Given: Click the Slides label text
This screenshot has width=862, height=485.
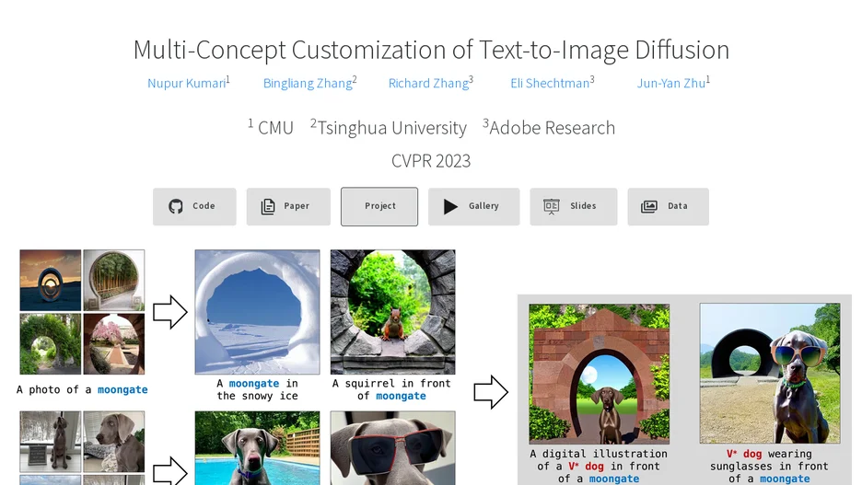Looking at the screenshot, I should point(583,206).
